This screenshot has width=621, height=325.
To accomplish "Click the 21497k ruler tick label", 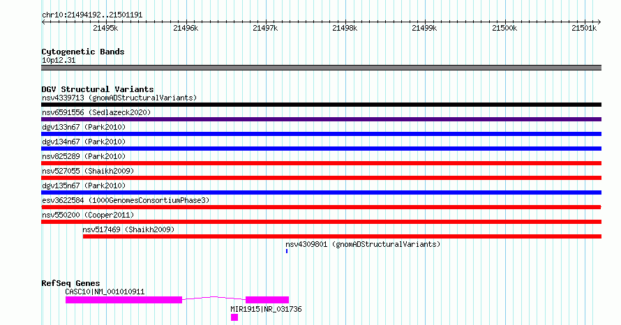I will click(x=265, y=28).
